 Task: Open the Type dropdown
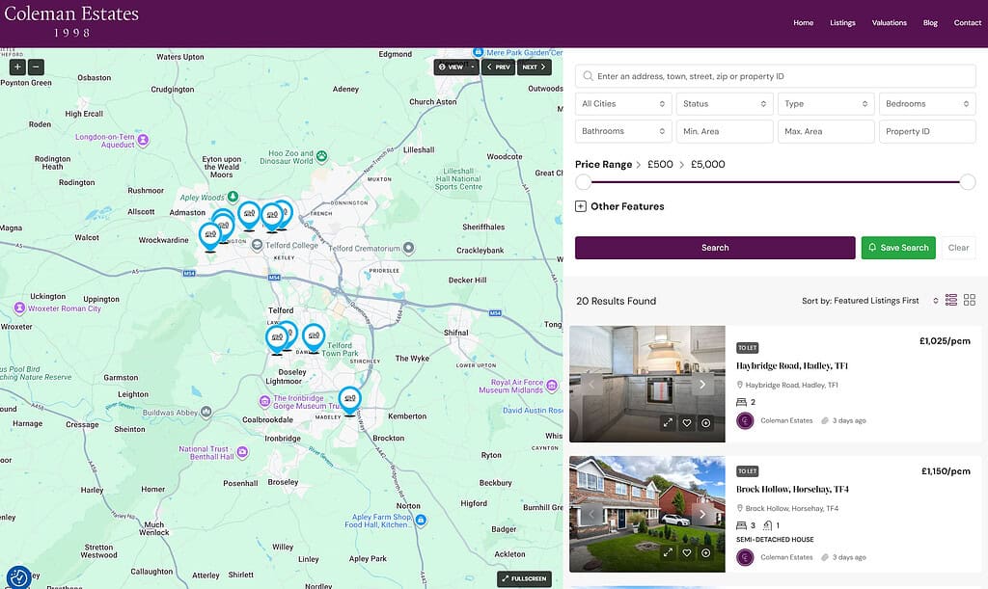tap(826, 104)
